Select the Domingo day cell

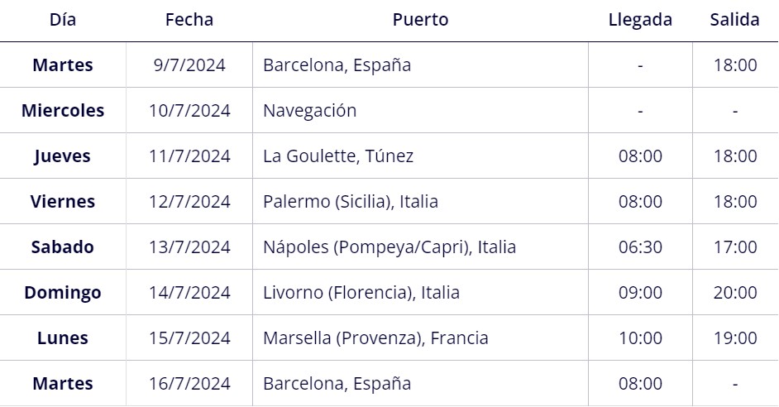coord(63,293)
